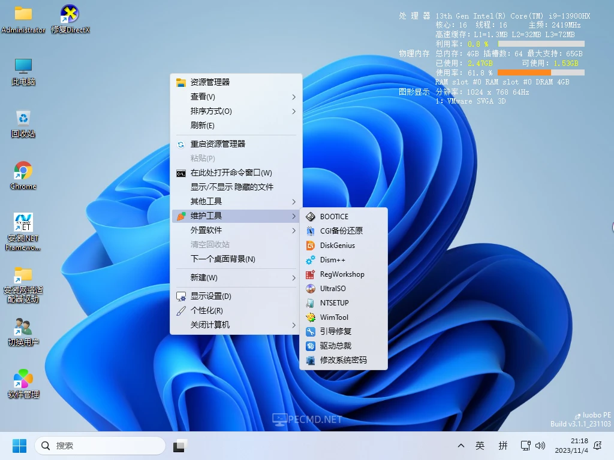Toggle 显示/不显示 隐藏的文件 menu entry

click(x=236, y=187)
